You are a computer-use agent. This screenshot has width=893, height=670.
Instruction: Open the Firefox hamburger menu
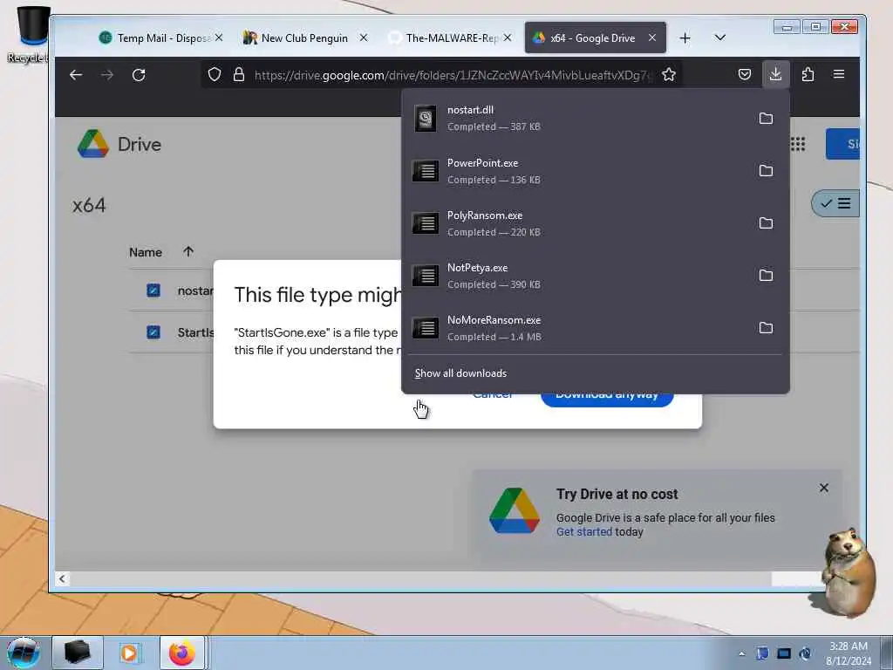(x=838, y=74)
